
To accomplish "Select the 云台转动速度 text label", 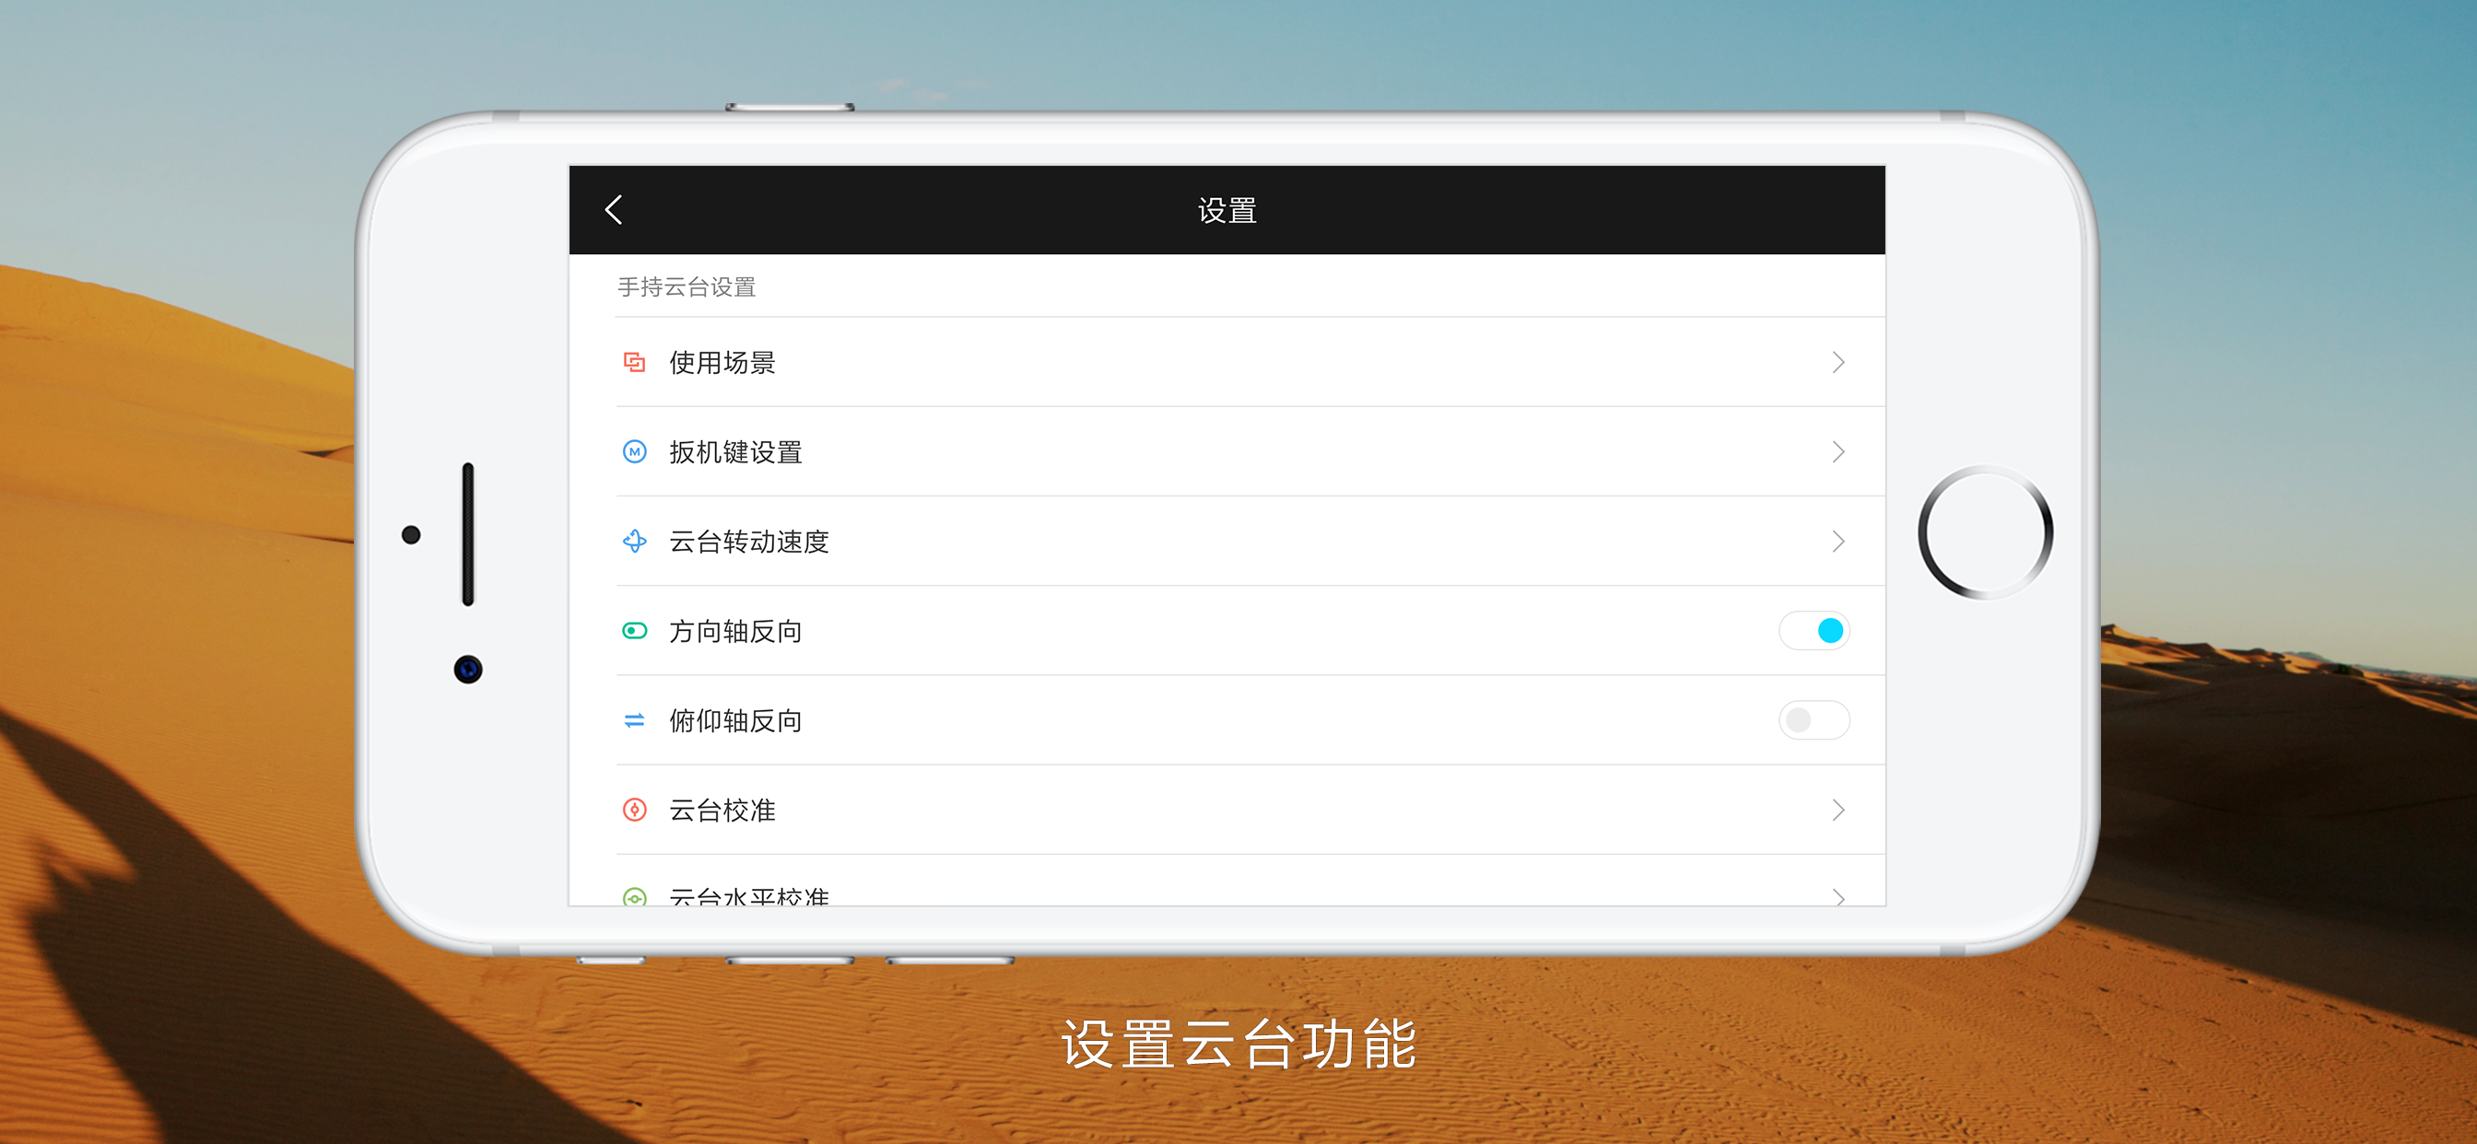I will (x=749, y=542).
